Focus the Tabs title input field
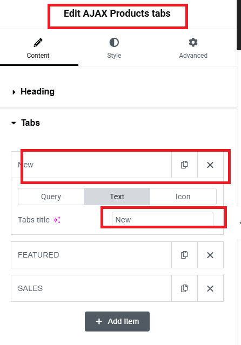 tap(163, 220)
